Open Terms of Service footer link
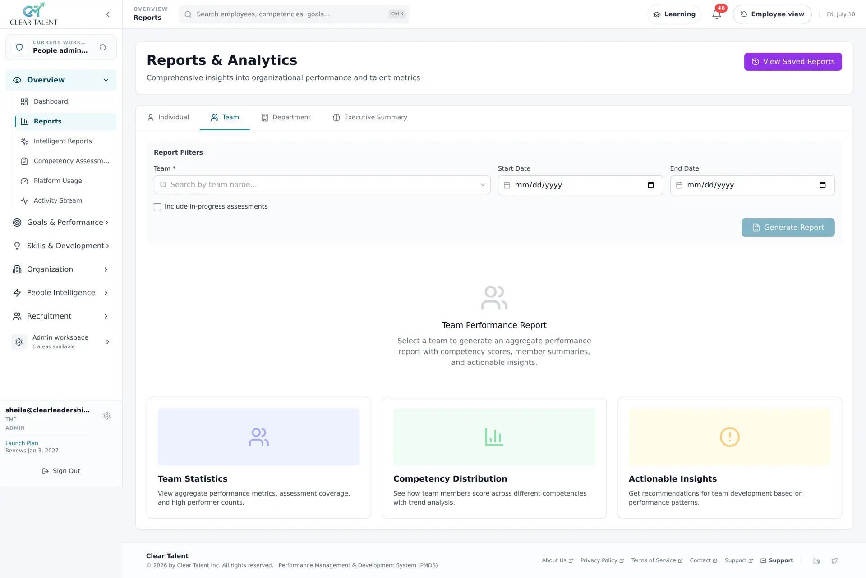 point(657,560)
